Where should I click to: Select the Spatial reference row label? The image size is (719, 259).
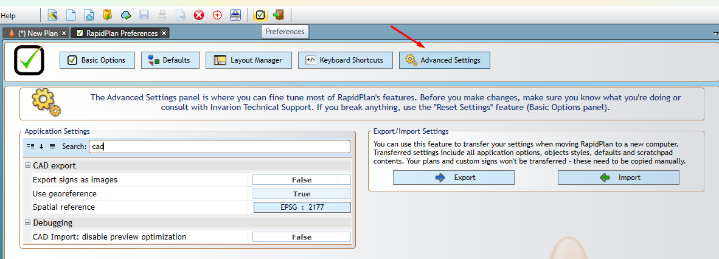pyautogui.click(x=64, y=207)
